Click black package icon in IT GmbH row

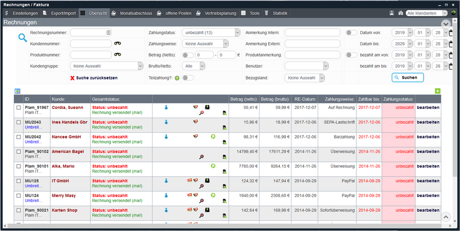(x=207, y=181)
